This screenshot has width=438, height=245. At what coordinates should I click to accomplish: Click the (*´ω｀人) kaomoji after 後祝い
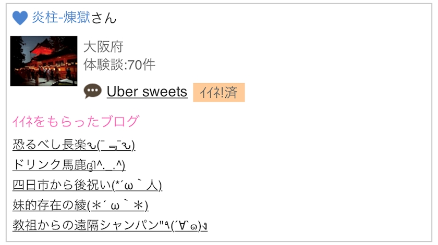coord(137,185)
